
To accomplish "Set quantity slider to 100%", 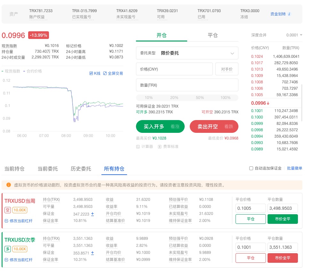I will coord(226,98).
